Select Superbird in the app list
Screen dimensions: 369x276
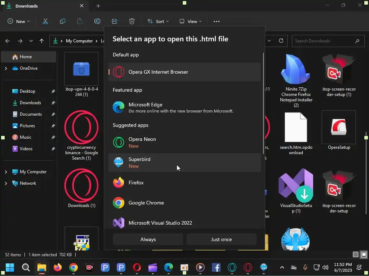point(184,162)
